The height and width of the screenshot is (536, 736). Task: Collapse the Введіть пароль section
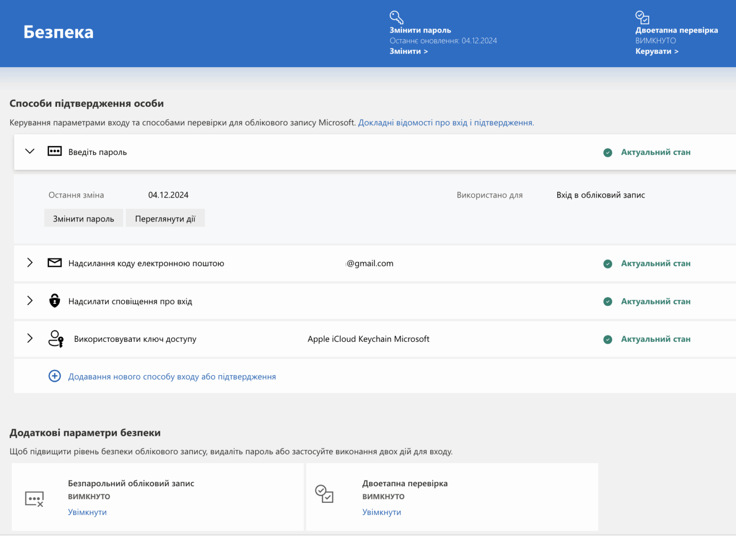(30, 151)
